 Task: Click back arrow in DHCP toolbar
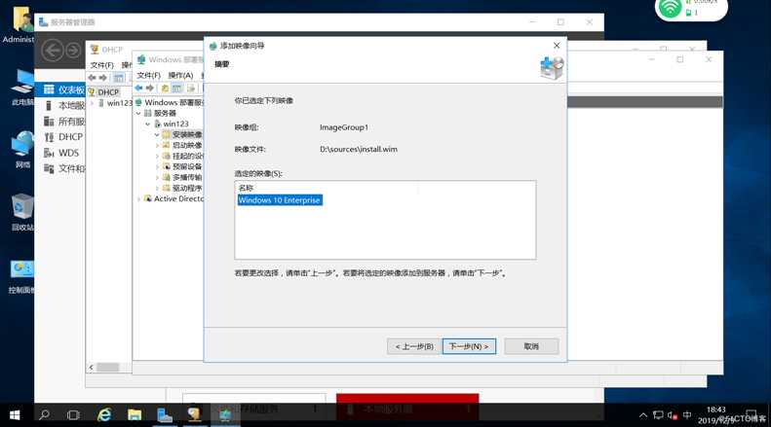(92, 78)
